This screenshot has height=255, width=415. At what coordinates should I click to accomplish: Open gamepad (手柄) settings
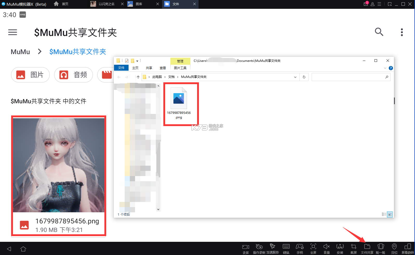300,249
